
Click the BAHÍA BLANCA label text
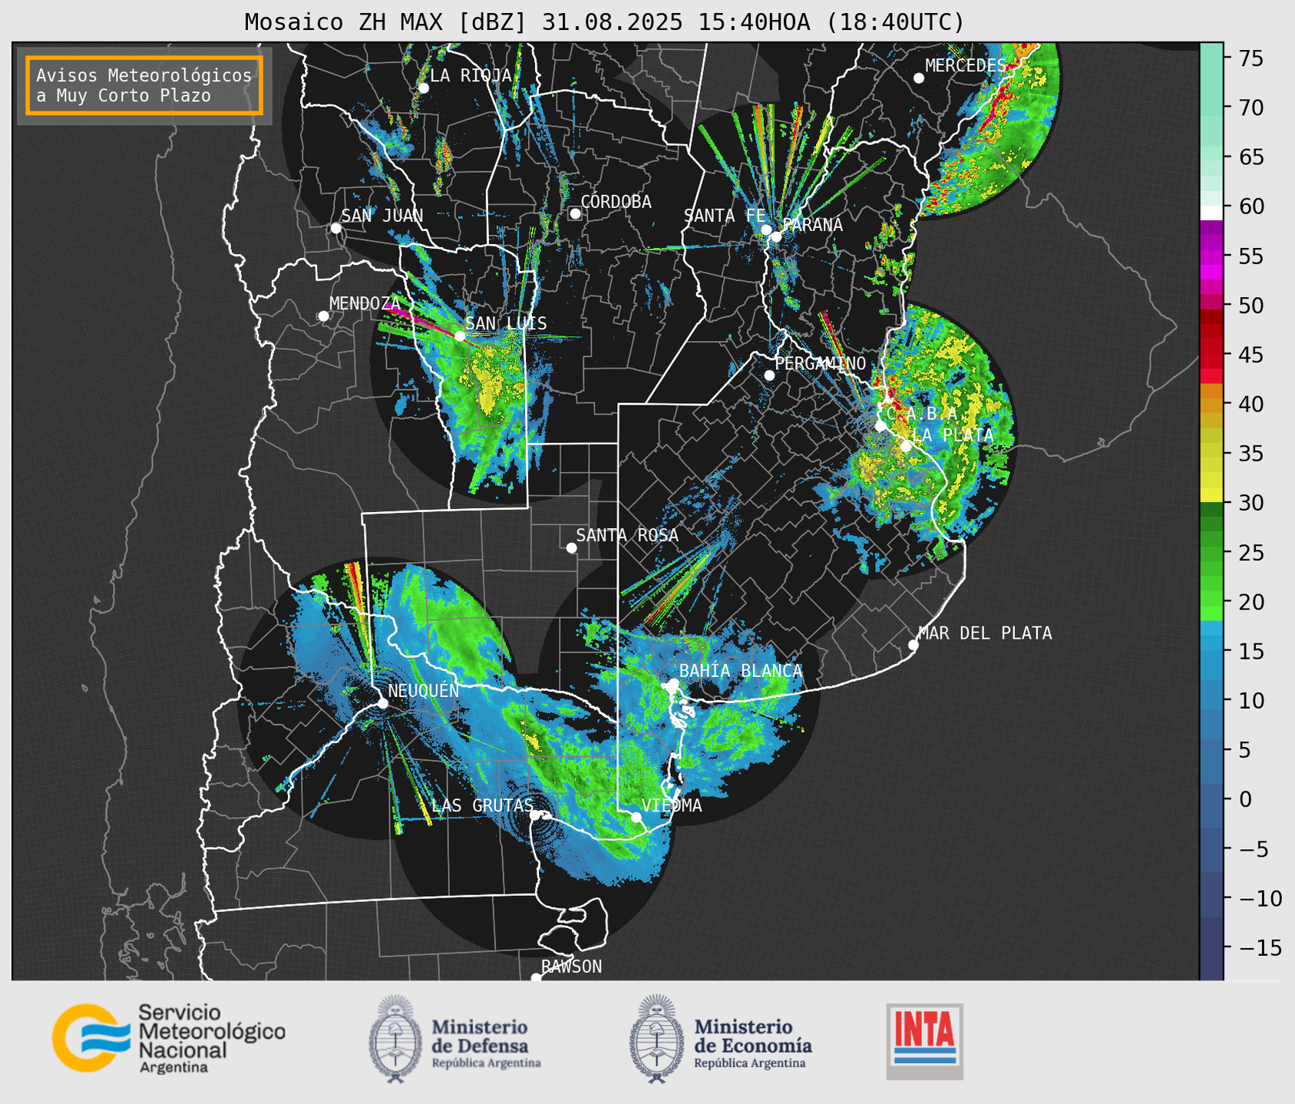click(x=741, y=671)
